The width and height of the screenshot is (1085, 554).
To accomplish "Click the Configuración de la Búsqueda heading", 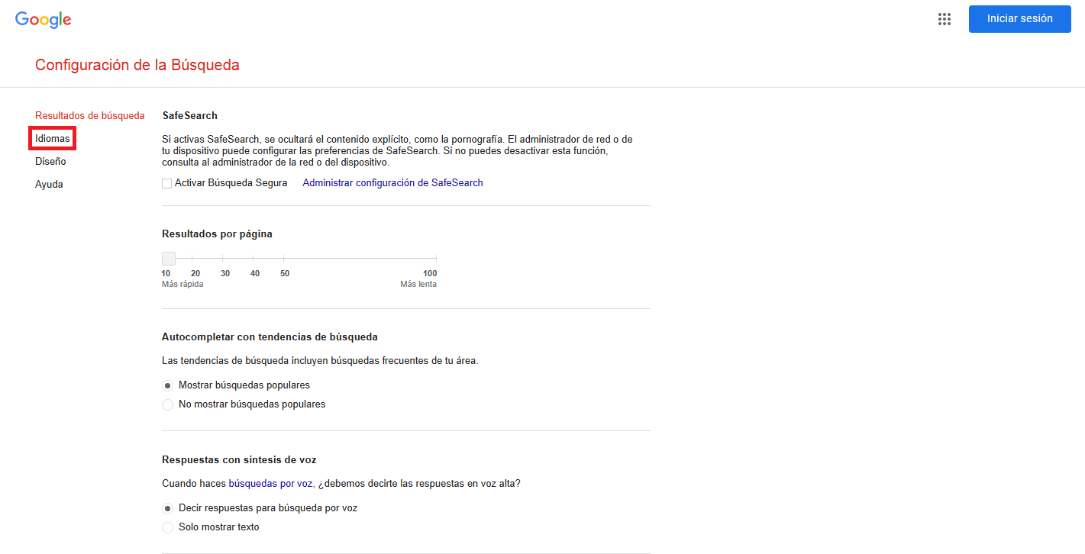I will coord(137,65).
